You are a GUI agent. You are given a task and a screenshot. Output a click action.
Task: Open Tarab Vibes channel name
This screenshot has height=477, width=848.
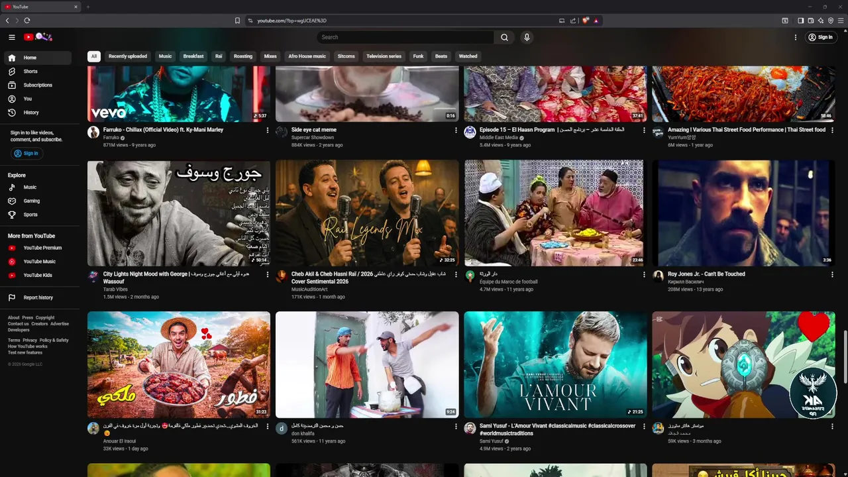[x=116, y=290]
